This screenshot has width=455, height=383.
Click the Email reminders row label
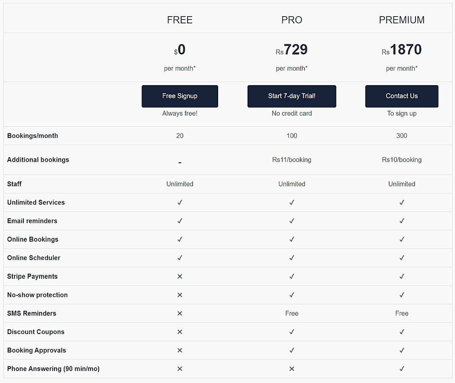(32, 221)
